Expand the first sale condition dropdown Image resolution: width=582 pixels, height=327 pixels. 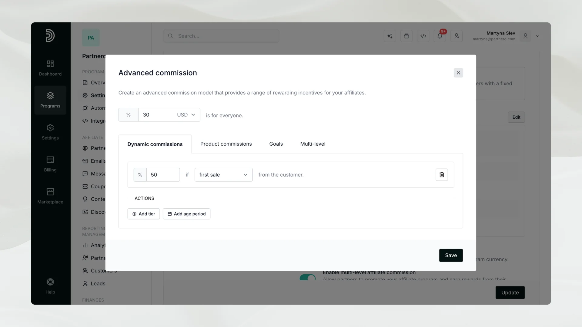[x=223, y=175]
